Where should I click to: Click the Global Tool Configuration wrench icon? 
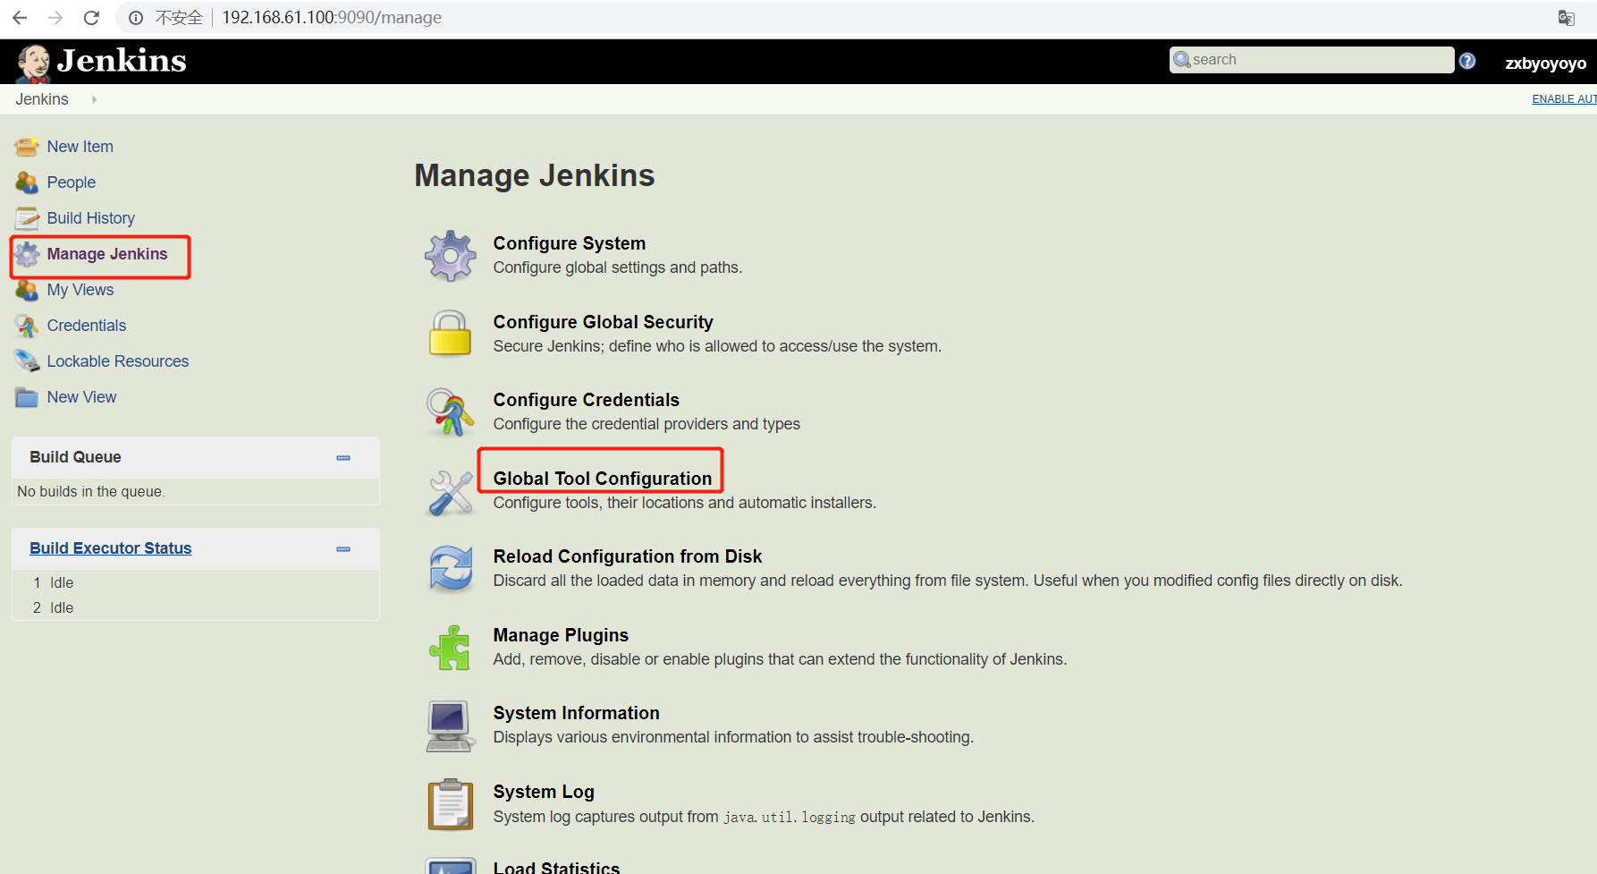(x=451, y=492)
